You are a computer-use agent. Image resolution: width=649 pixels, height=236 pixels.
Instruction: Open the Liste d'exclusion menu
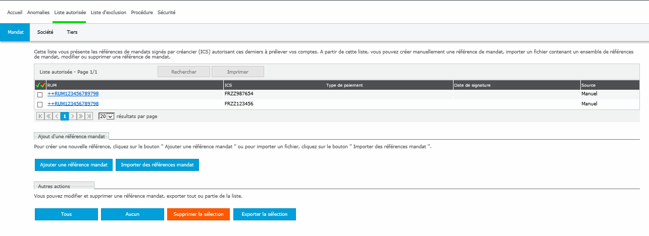point(109,12)
